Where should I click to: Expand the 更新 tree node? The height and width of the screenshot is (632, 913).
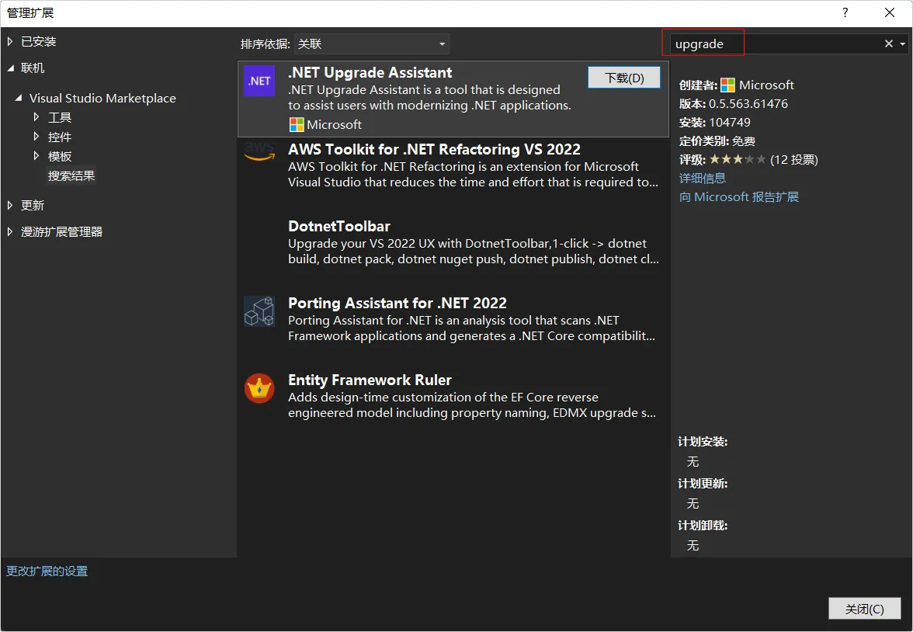click(x=10, y=205)
